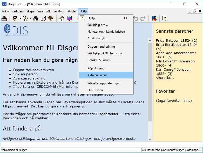Click the undo arrow icon
The width and height of the screenshot is (203, 153).
click(136, 18)
